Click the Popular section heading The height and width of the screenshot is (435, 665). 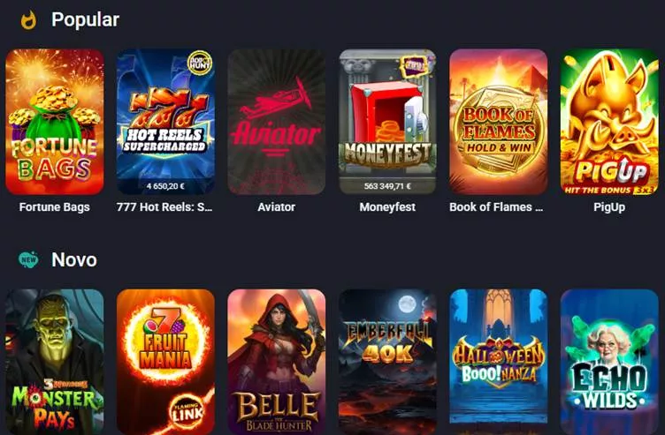coord(85,19)
